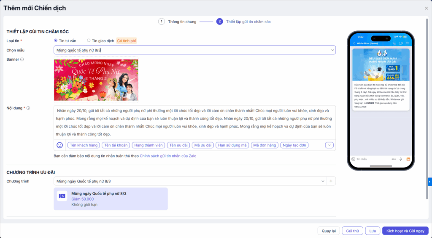Open the emoji picker in content editor

point(60,145)
